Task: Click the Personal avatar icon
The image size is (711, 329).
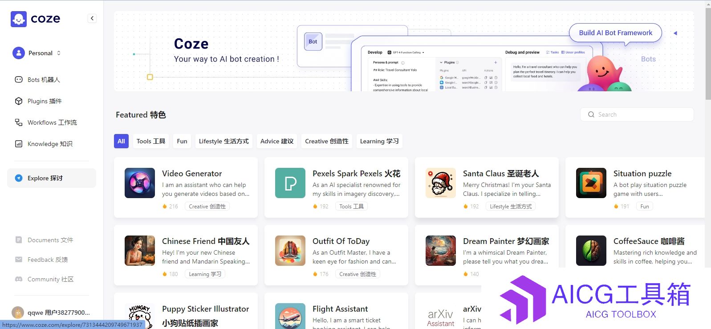Action: 19,53
